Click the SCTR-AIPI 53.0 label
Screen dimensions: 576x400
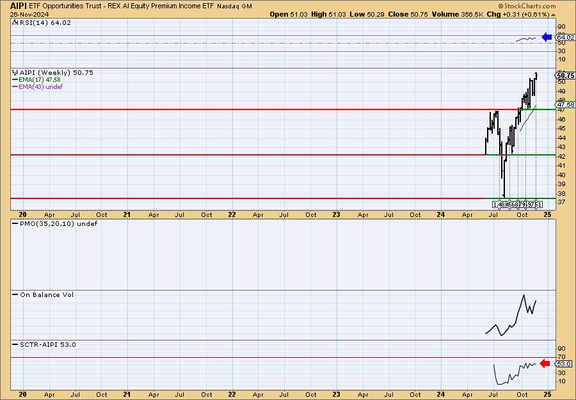[48, 344]
